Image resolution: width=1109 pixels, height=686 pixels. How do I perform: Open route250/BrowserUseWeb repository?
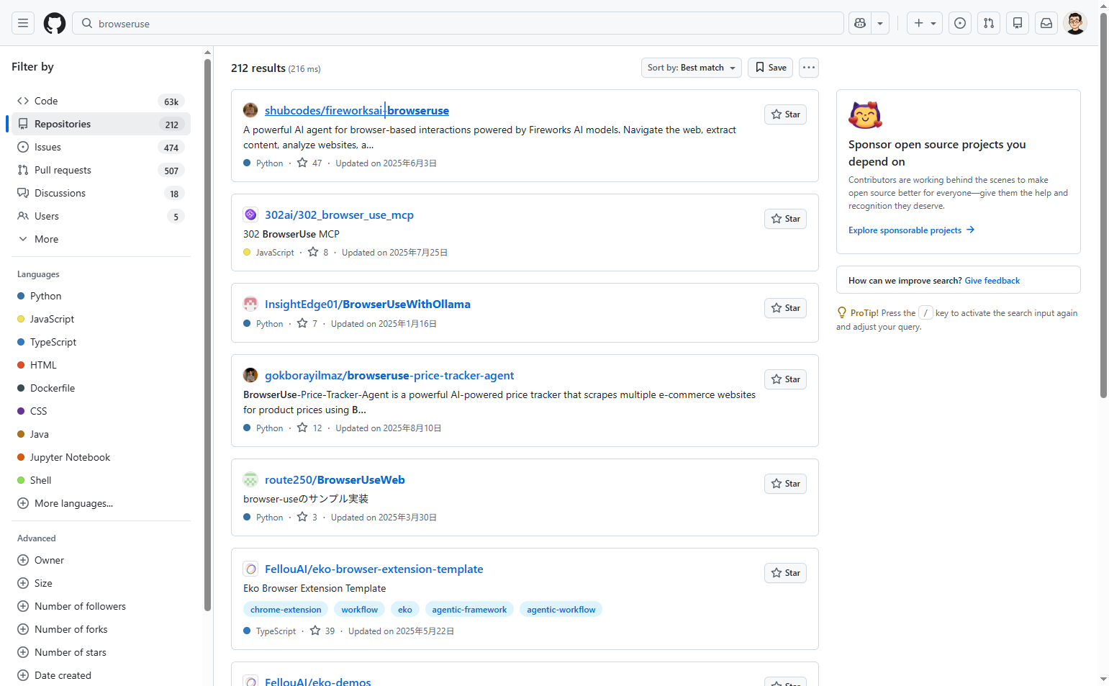(x=335, y=479)
